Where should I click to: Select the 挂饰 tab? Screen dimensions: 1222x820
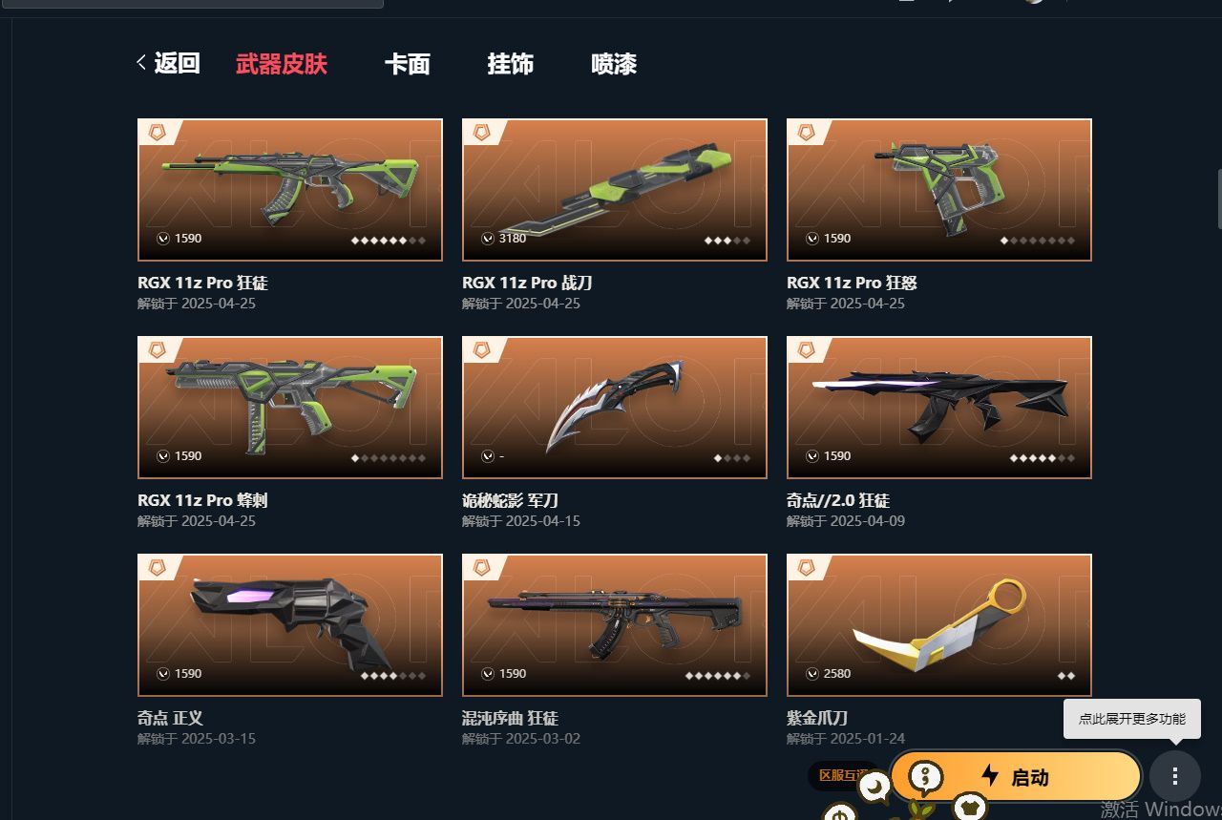[x=511, y=64]
